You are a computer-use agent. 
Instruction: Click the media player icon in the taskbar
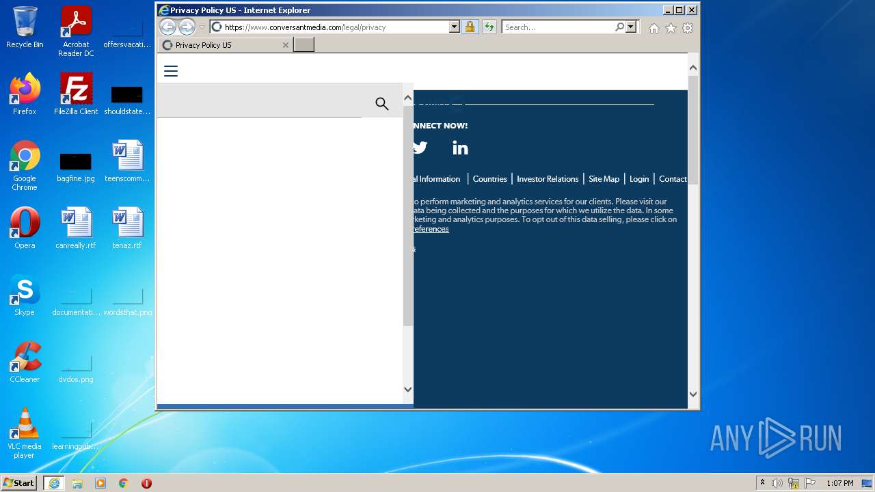100,483
